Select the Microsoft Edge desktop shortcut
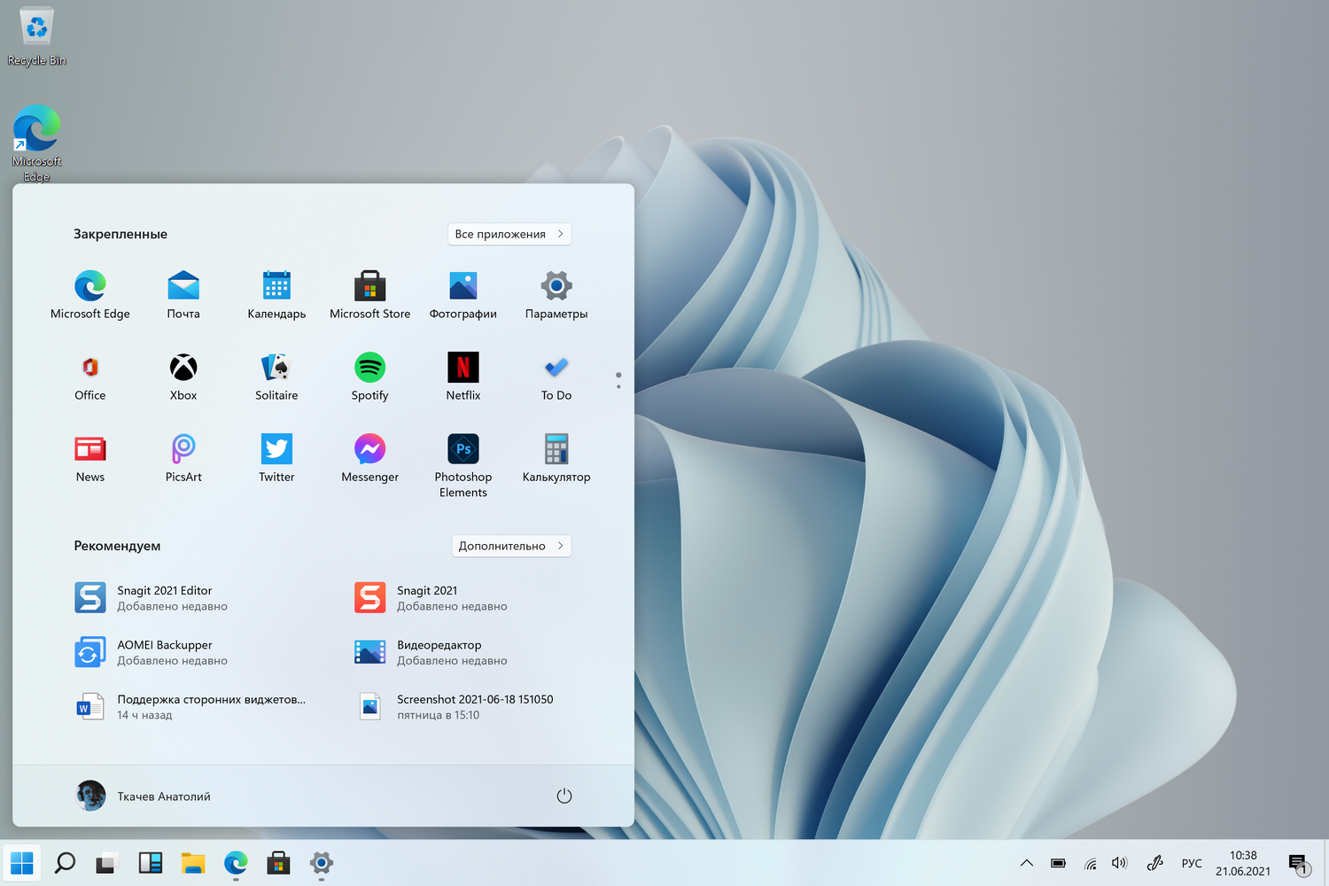The image size is (1329, 886). pyautogui.click(x=36, y=143)
